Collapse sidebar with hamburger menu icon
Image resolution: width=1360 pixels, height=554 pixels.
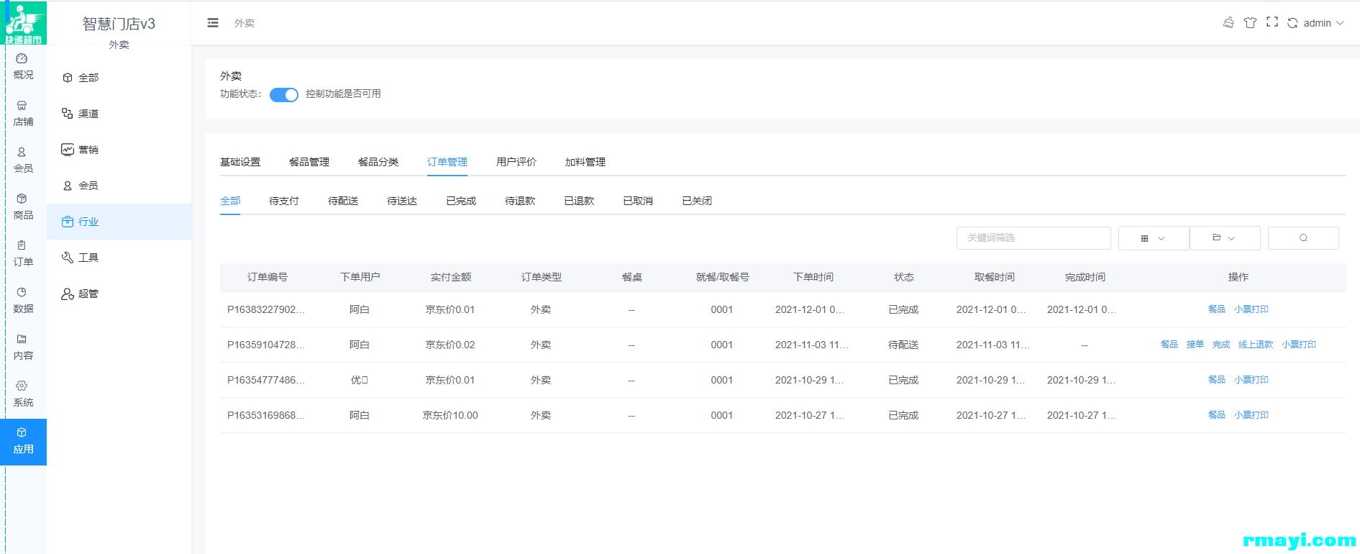coord(213,23)
